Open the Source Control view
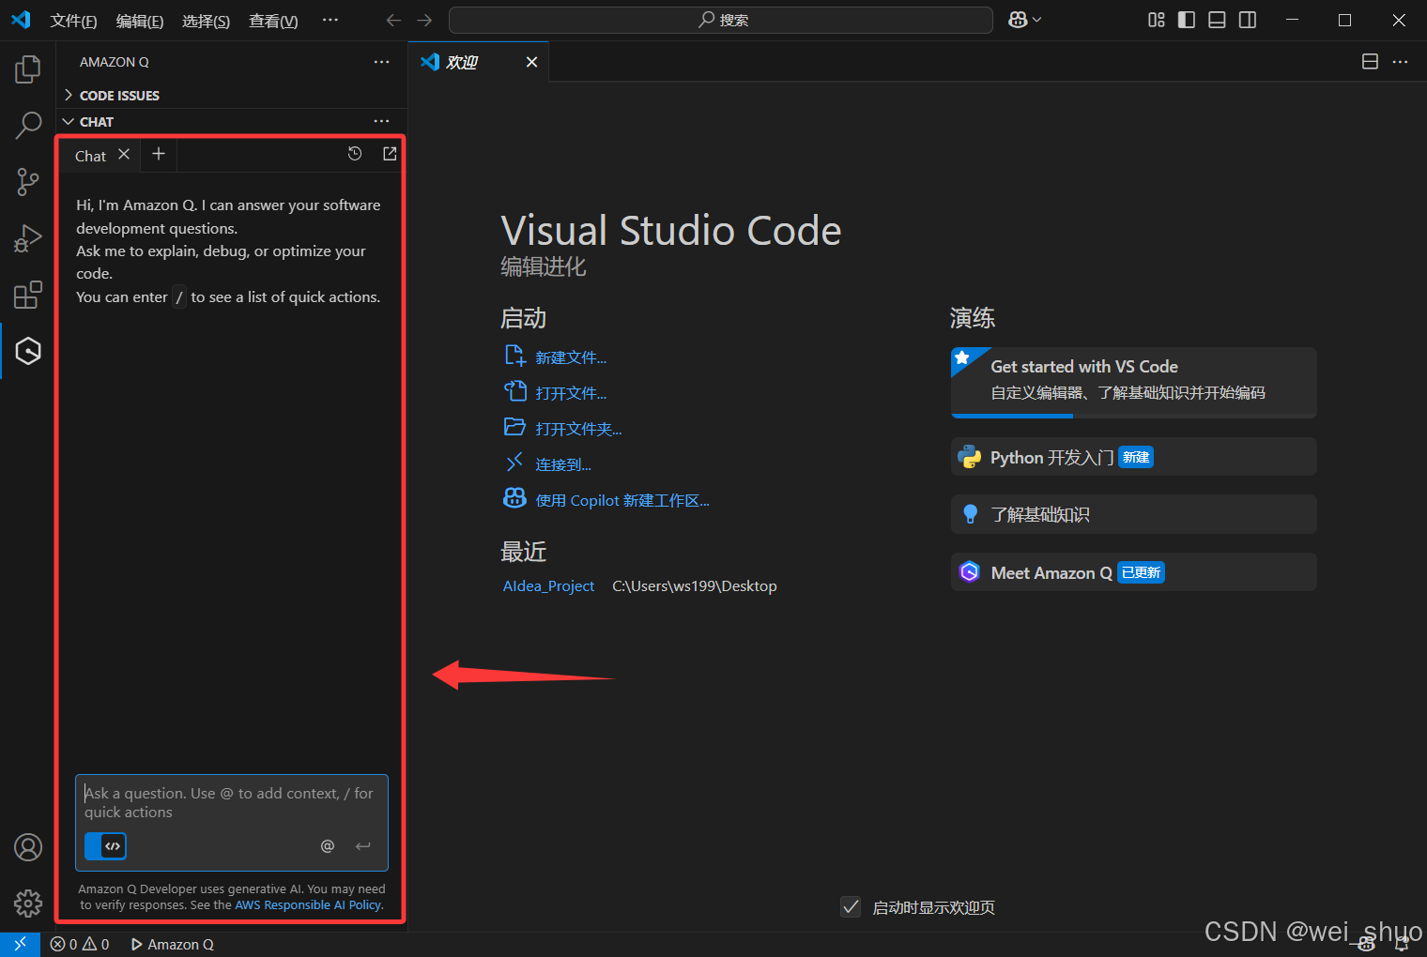 click(28, 182)
